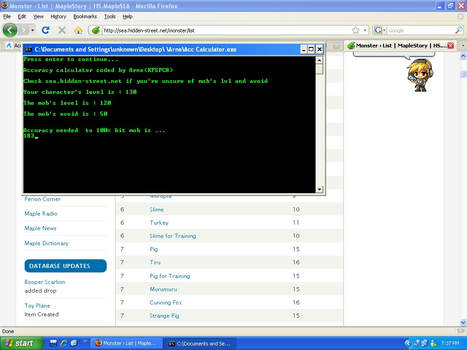Expand quick launch chevron in taskbar
467x350 pixels.
click(85, 341)
